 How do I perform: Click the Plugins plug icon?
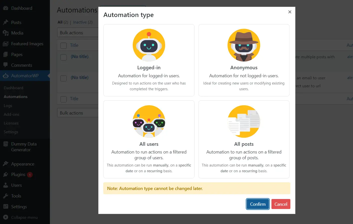click(x=5, y=174)
